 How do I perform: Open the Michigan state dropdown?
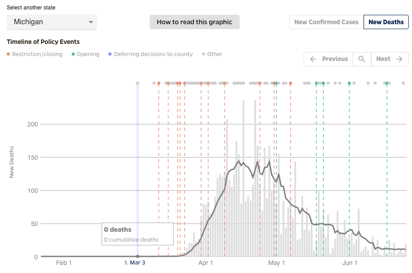tap(51, 22)
